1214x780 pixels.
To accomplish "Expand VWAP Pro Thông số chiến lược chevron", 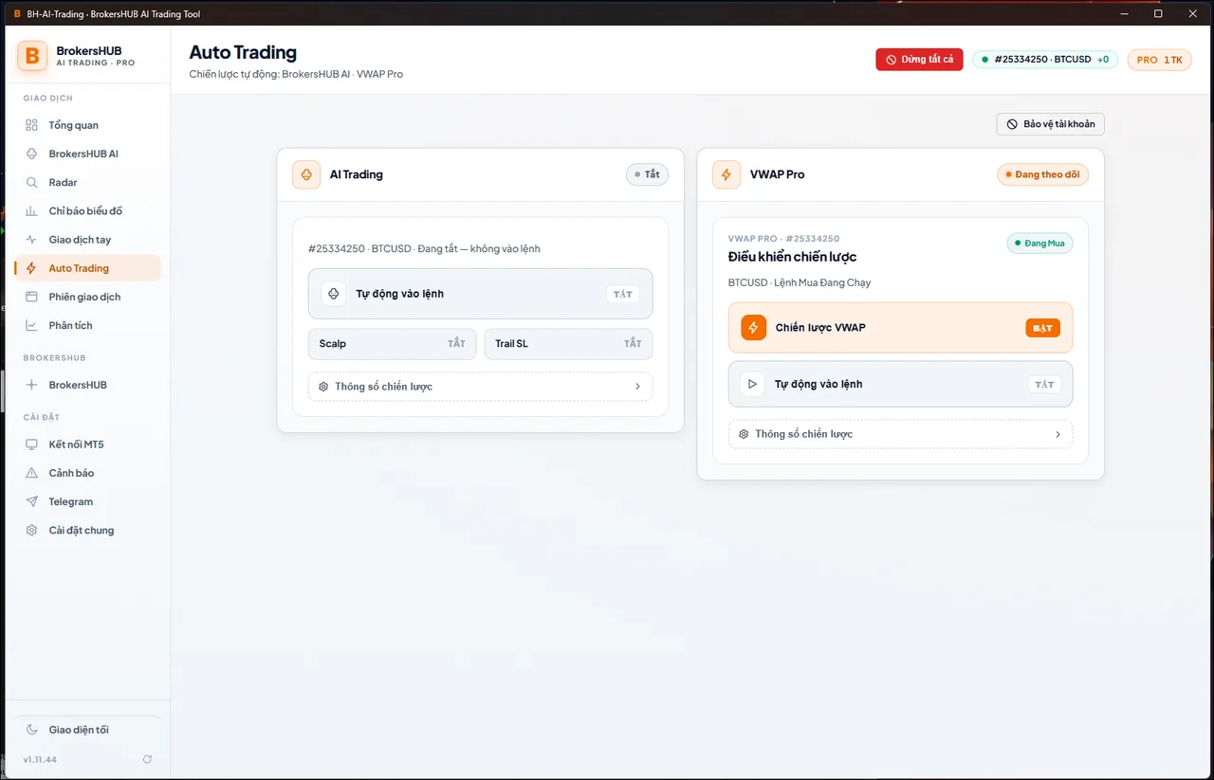I will [x=1058, y=434].
